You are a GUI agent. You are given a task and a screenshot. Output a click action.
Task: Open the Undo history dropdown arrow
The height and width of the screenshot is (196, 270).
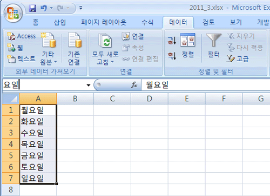click(51, 8)
